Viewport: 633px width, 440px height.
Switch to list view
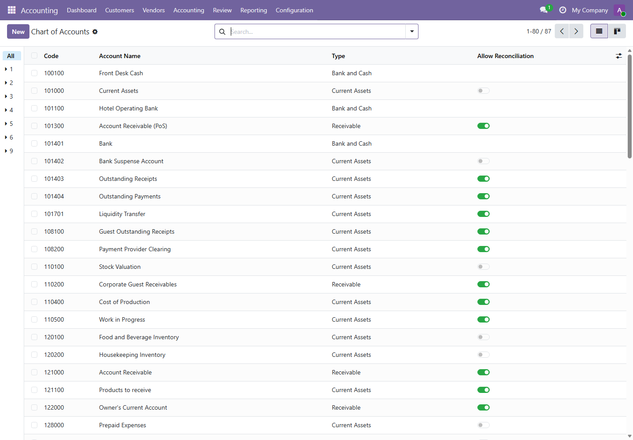pos(599,31)
